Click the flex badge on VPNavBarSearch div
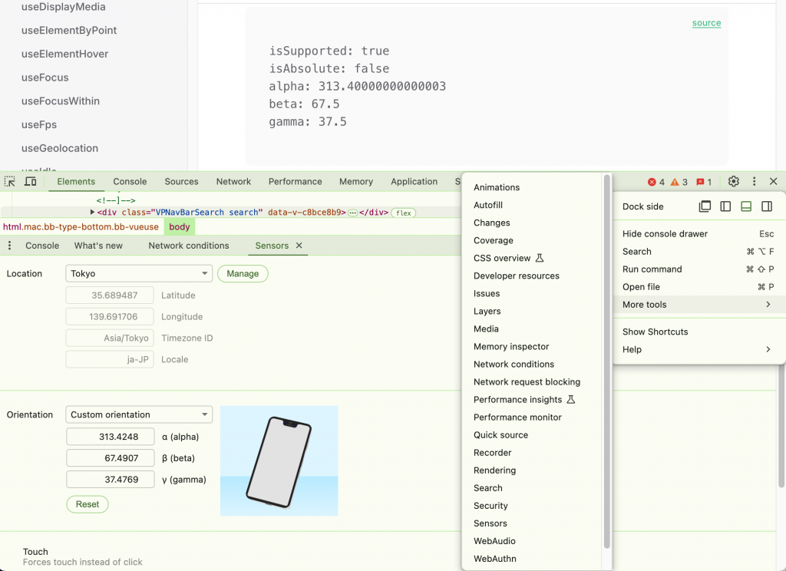The image size is (786, 571). tap(404, 213)
